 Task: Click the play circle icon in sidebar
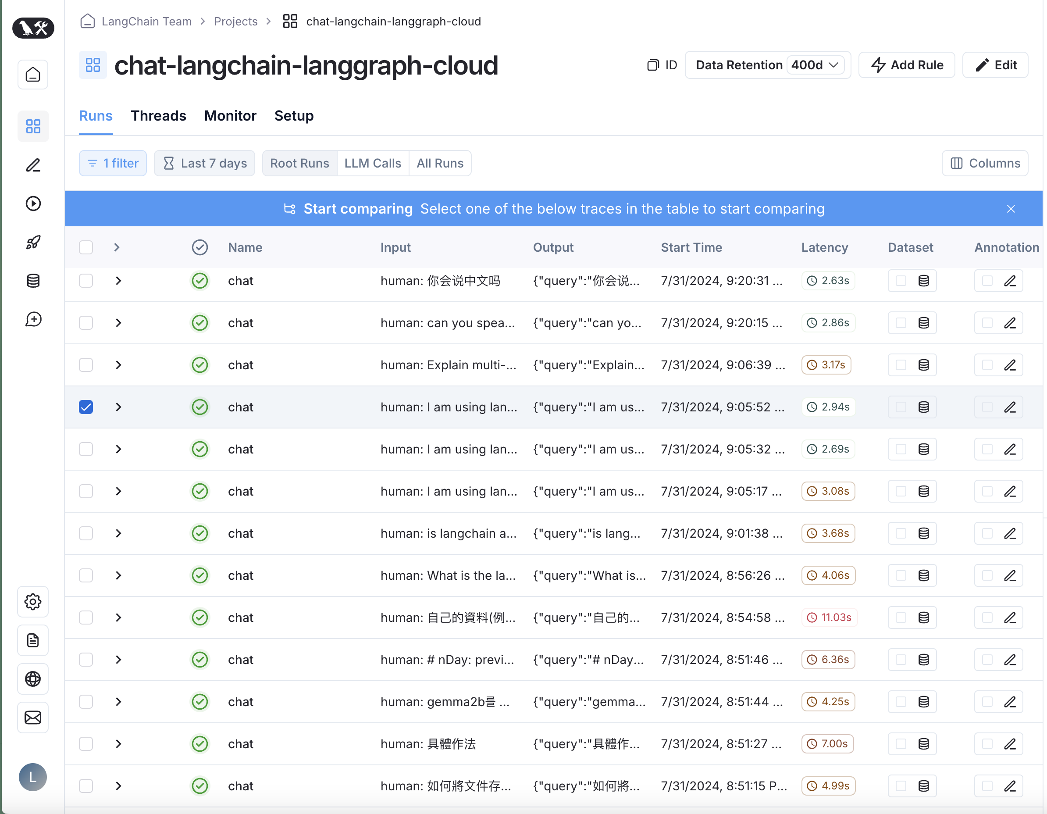pyautogui.click(x=33, y=203)
